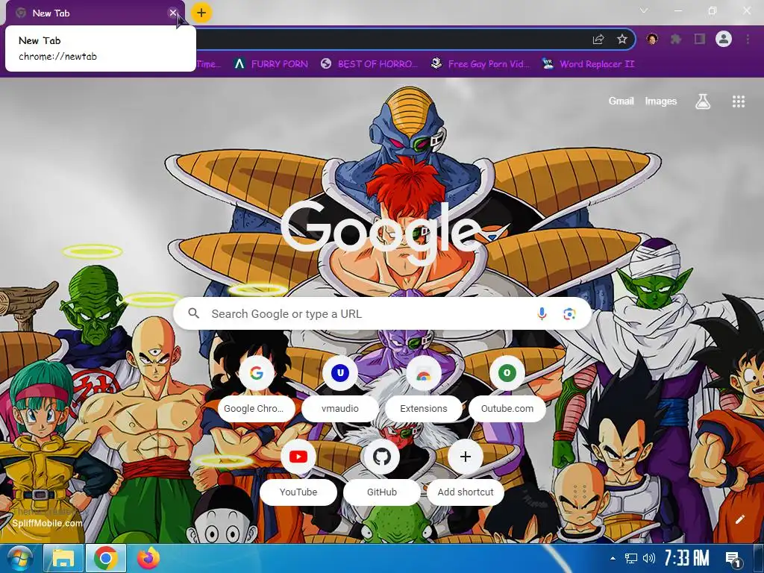Click the magnifier icon in search box
Screen dimensions: 764x573
193,313
